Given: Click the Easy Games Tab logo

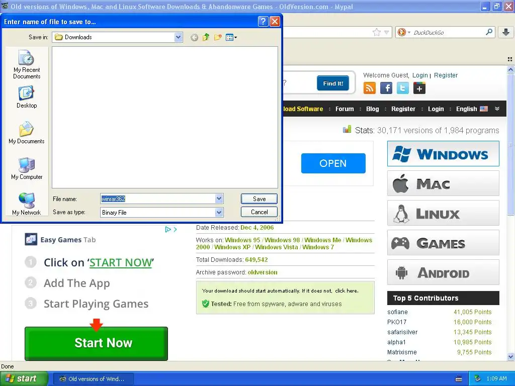Looking at the screenshot, I should pyautogui.click(x=31, y=239).
